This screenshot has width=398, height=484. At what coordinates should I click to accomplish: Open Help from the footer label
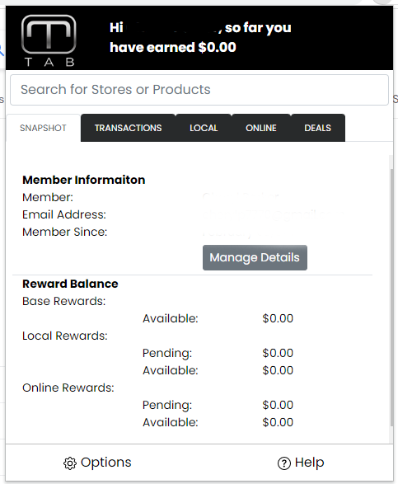[x=309, y=463]
